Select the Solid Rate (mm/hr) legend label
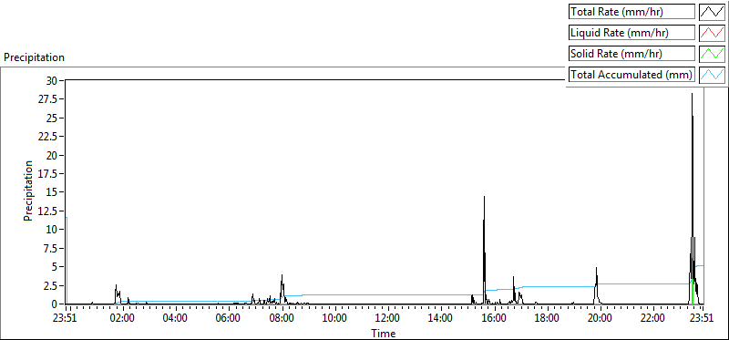This screenshot has width=729, height=340. coord(632,54)
